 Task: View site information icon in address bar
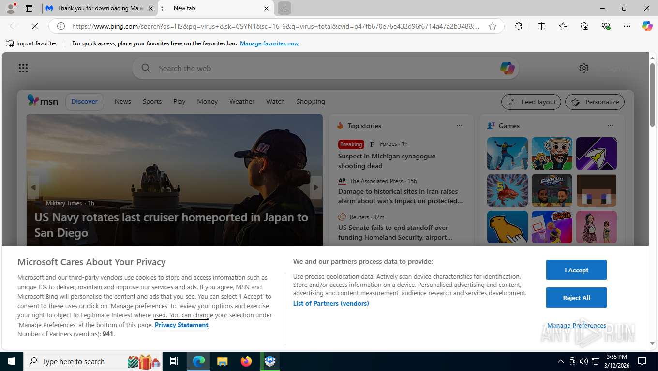click(61, 26)
